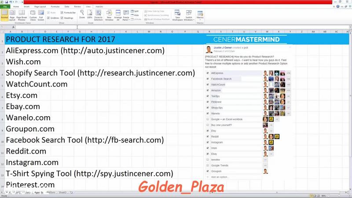
Task: Select the Reddit.com cell
Action: tap(26, 151)
